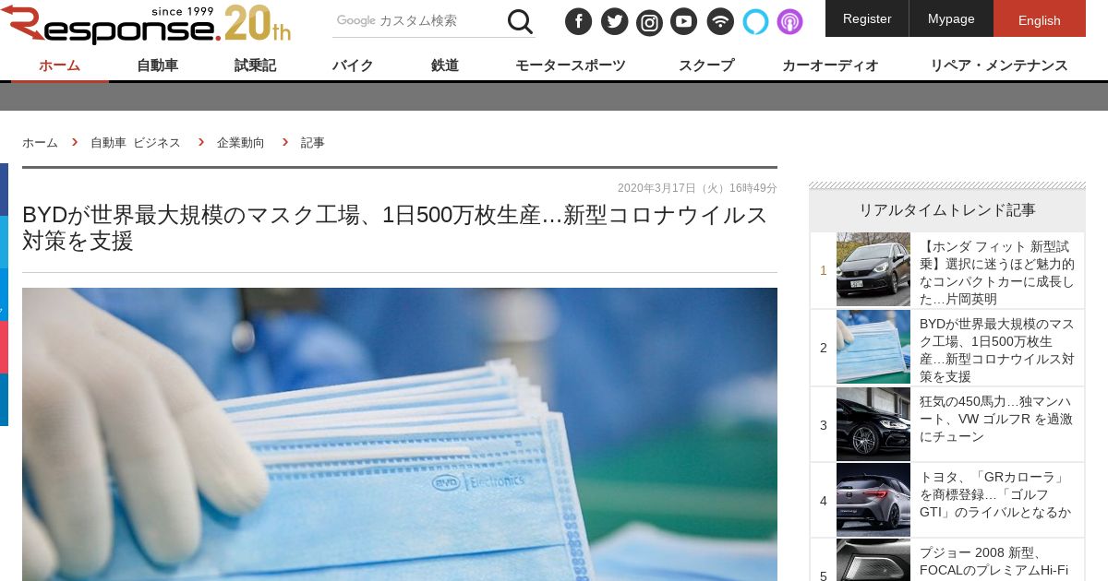1108x581 pixels.
Task: Click the search magnifier icon
Action: 521,21
